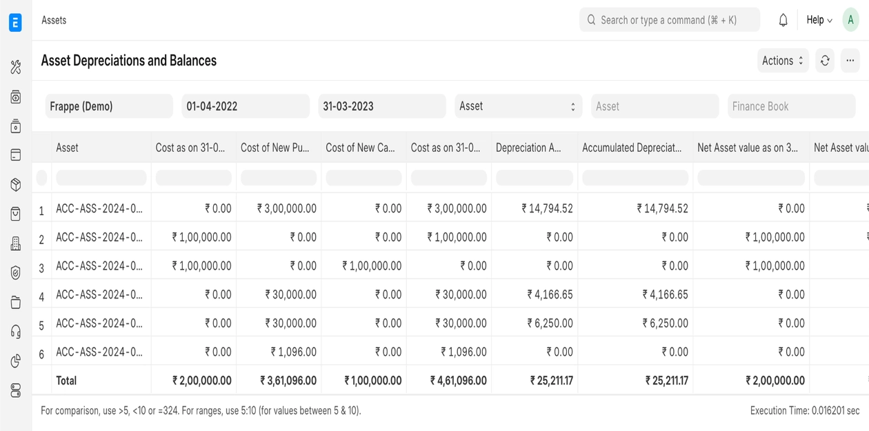Click the Assets breadcrumb
Viewport: 869px width, 431px height.
pyautogui.click(x=54, y=20)
